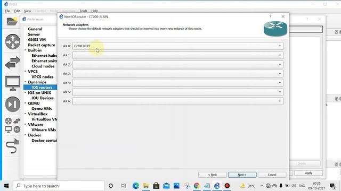The width and height of the screenshot is (341, 191).
Task: Select Packet capture preferences entry
Action: pos(42,45)
